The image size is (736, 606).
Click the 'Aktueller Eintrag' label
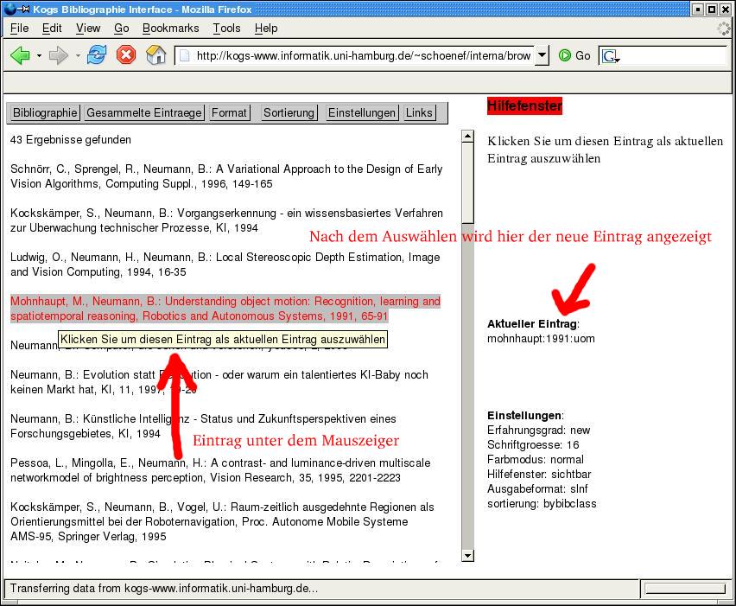[x=532, y=323]
